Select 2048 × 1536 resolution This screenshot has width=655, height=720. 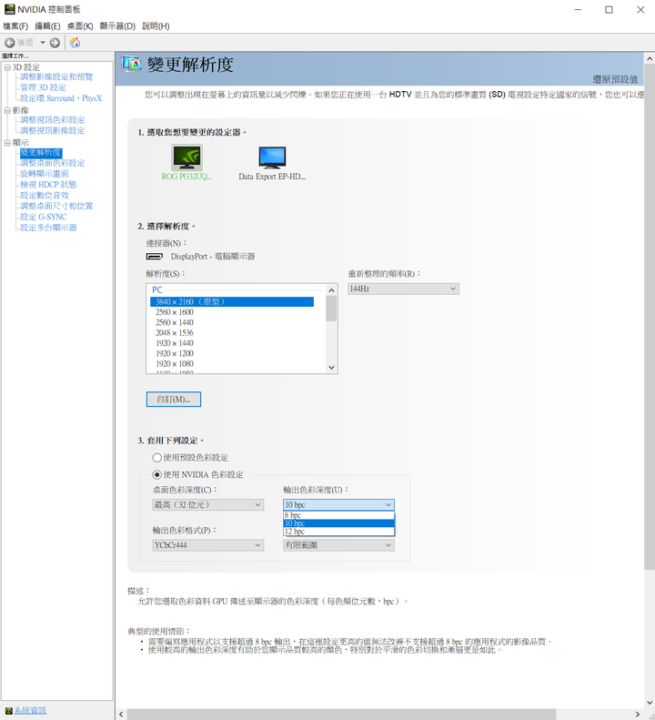pyautogui.click(x=175, y=333)
